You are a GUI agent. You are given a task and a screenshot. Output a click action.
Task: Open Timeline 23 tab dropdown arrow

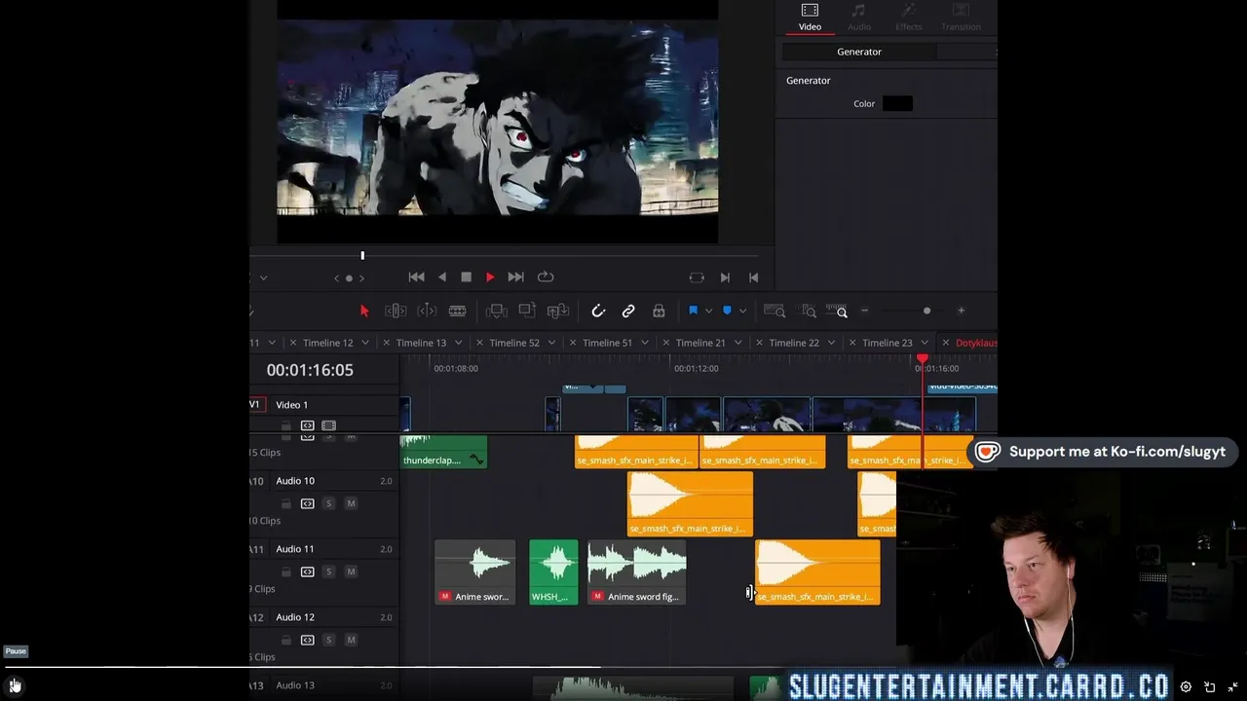[x=925, y=343]
